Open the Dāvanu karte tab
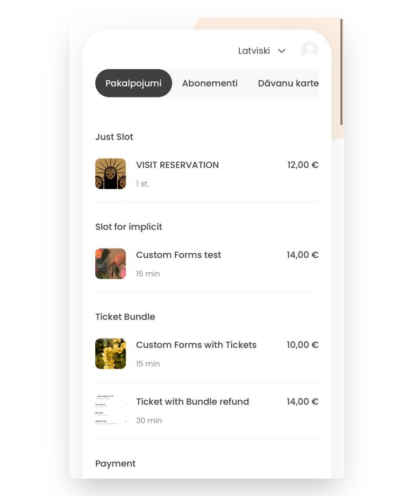The width and height of the screenshot is (414, 496). click(x=288, y=83)
